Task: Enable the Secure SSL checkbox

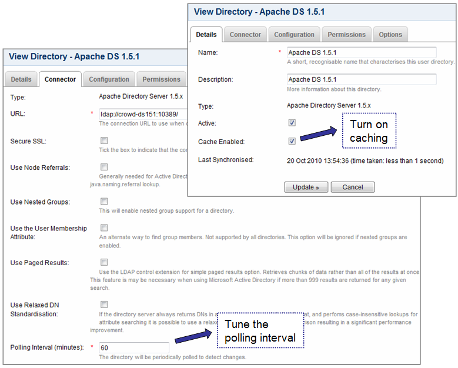Action: click(104, 140)
